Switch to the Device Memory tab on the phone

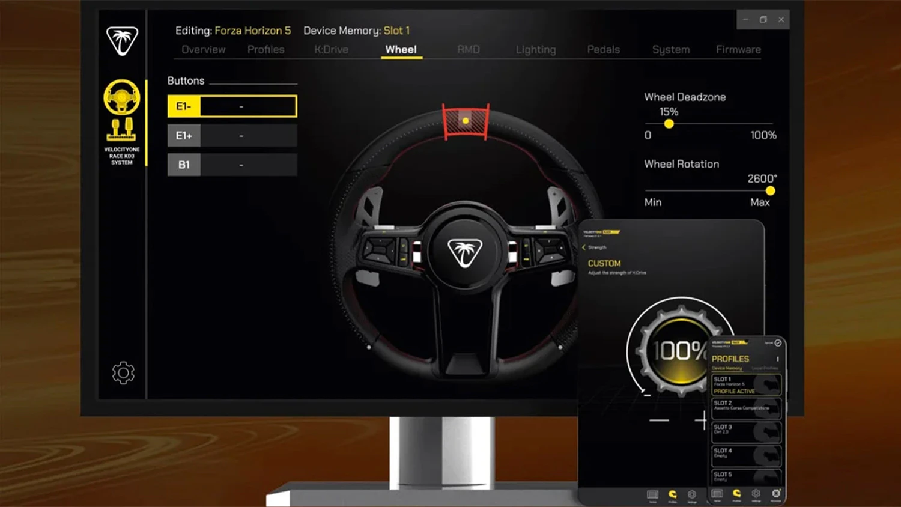click(727, 368)
